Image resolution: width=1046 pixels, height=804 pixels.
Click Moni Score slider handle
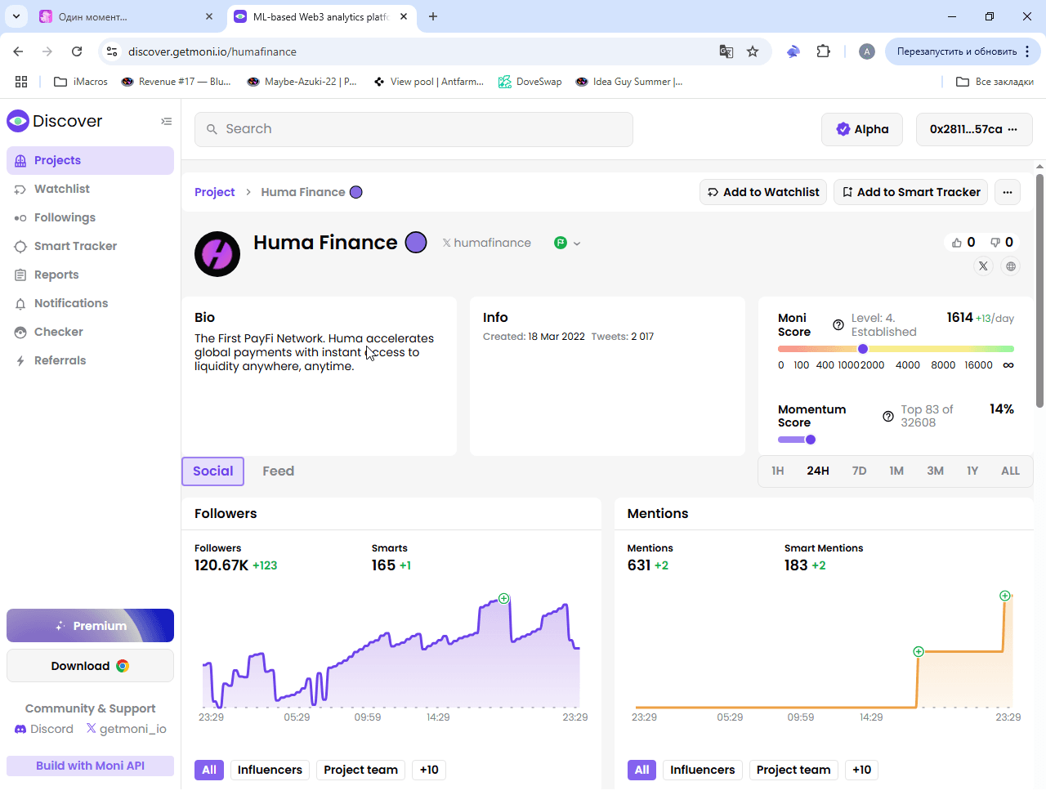[862, 349]
